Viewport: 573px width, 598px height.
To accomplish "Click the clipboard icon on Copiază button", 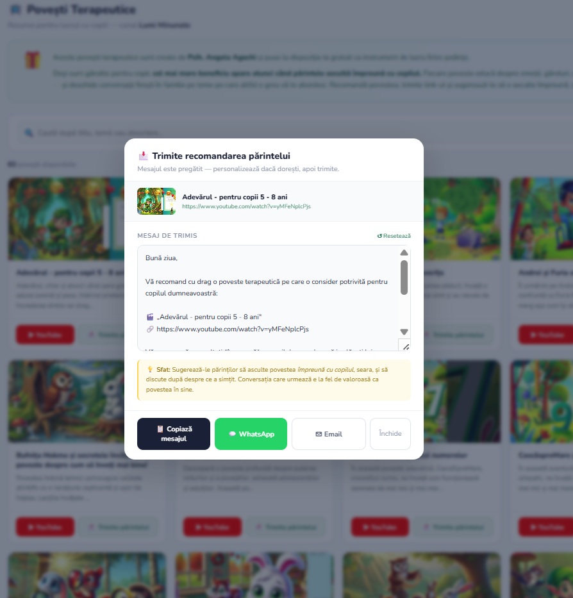I will (160, 429).
